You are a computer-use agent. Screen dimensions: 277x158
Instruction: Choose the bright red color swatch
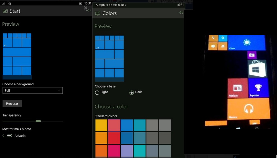click(114, 138)
